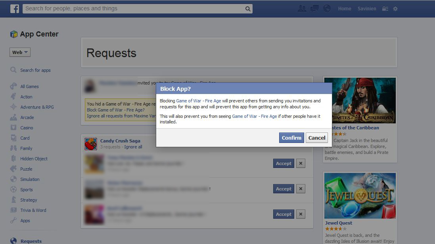Click the Card category icon

13,138
